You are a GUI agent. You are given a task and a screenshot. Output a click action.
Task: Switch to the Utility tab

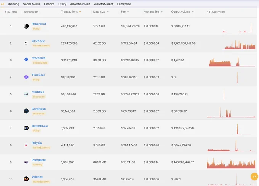tap(62, 4)
